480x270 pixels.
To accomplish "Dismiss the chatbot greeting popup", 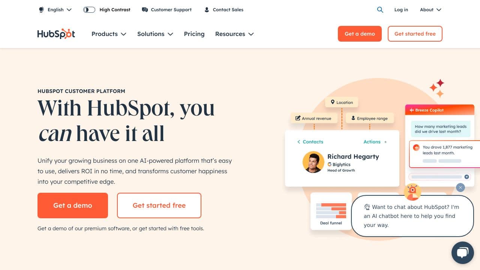I will (x=460, y=187).
